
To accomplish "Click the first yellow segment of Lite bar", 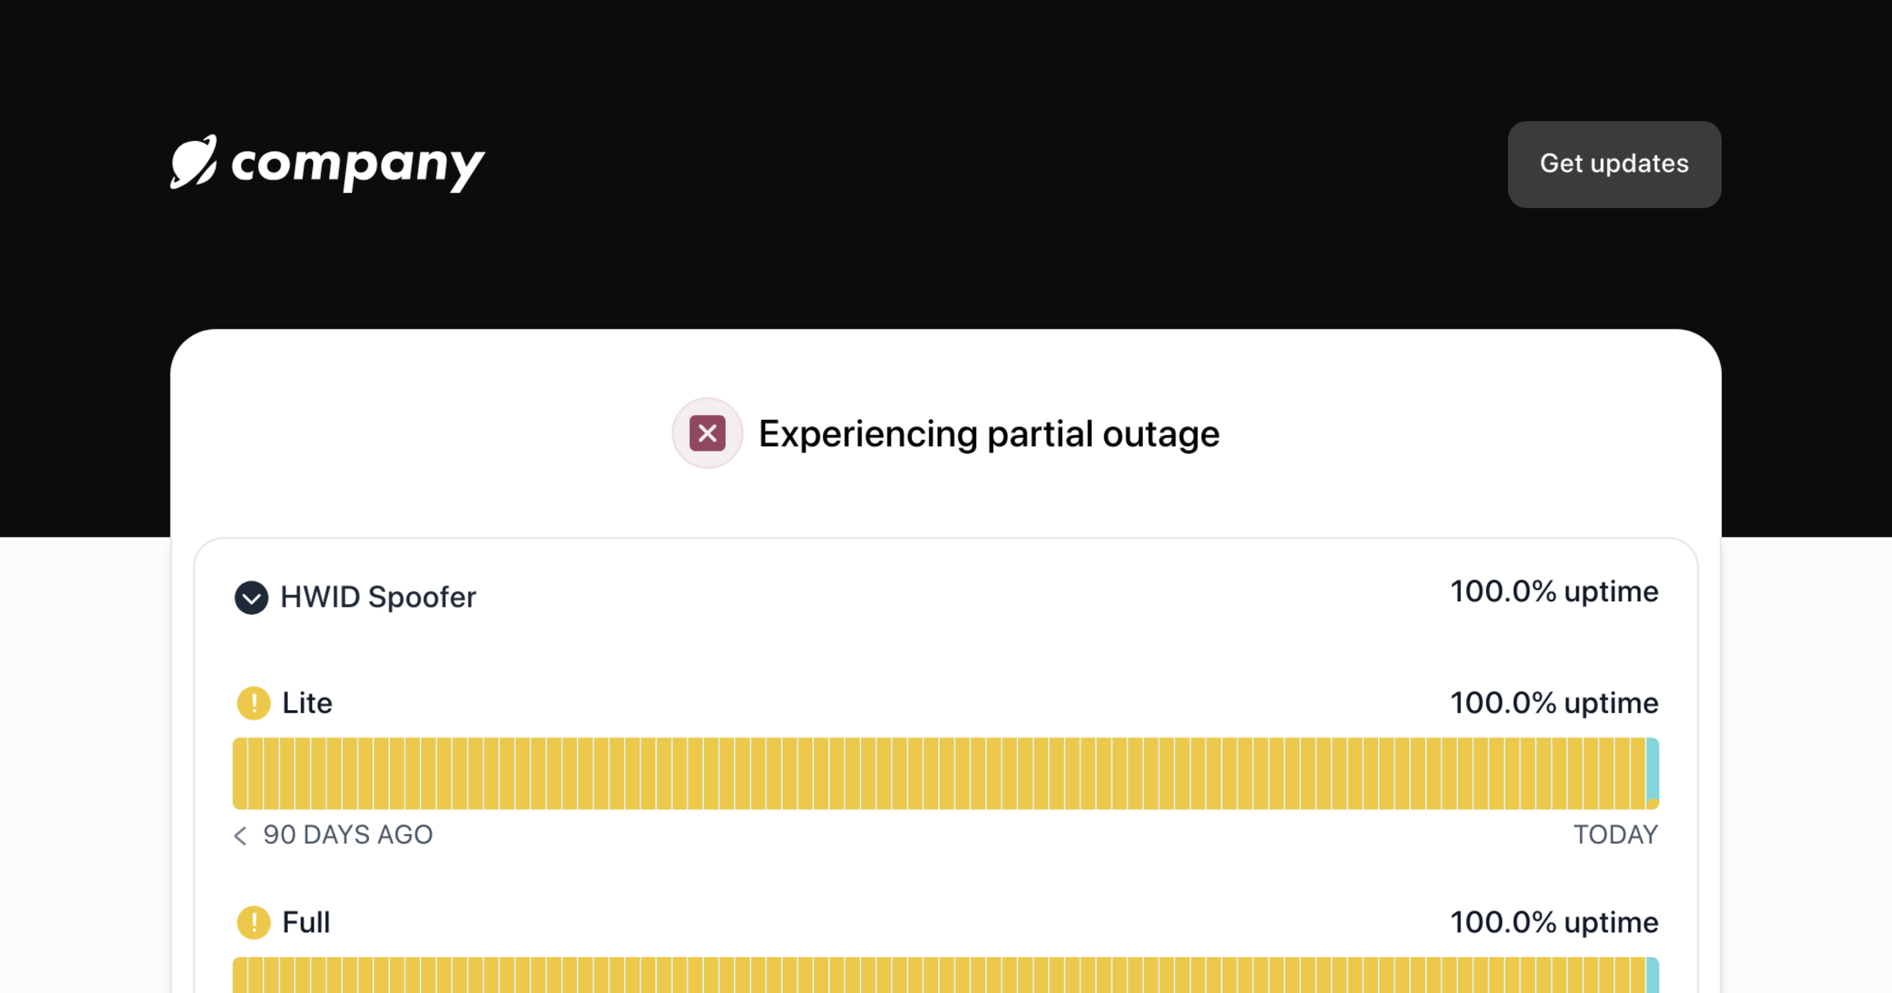I will click(x=240, y=772).
